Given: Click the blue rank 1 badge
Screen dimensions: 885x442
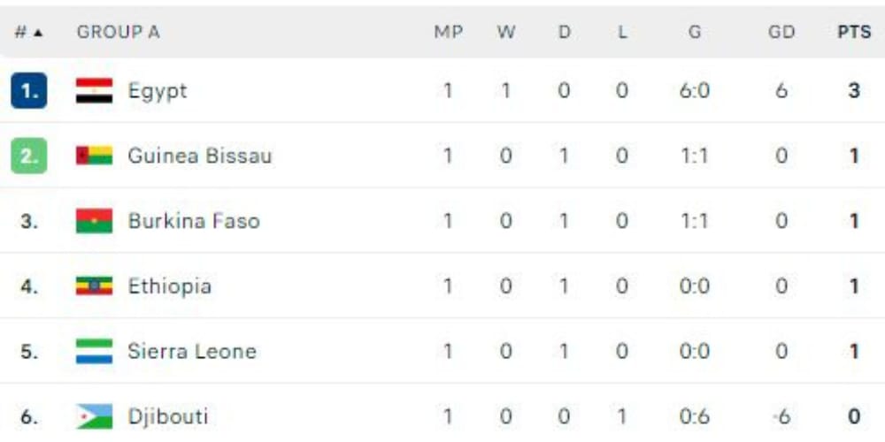Looking at the screenshot, I should click(29, 91).
